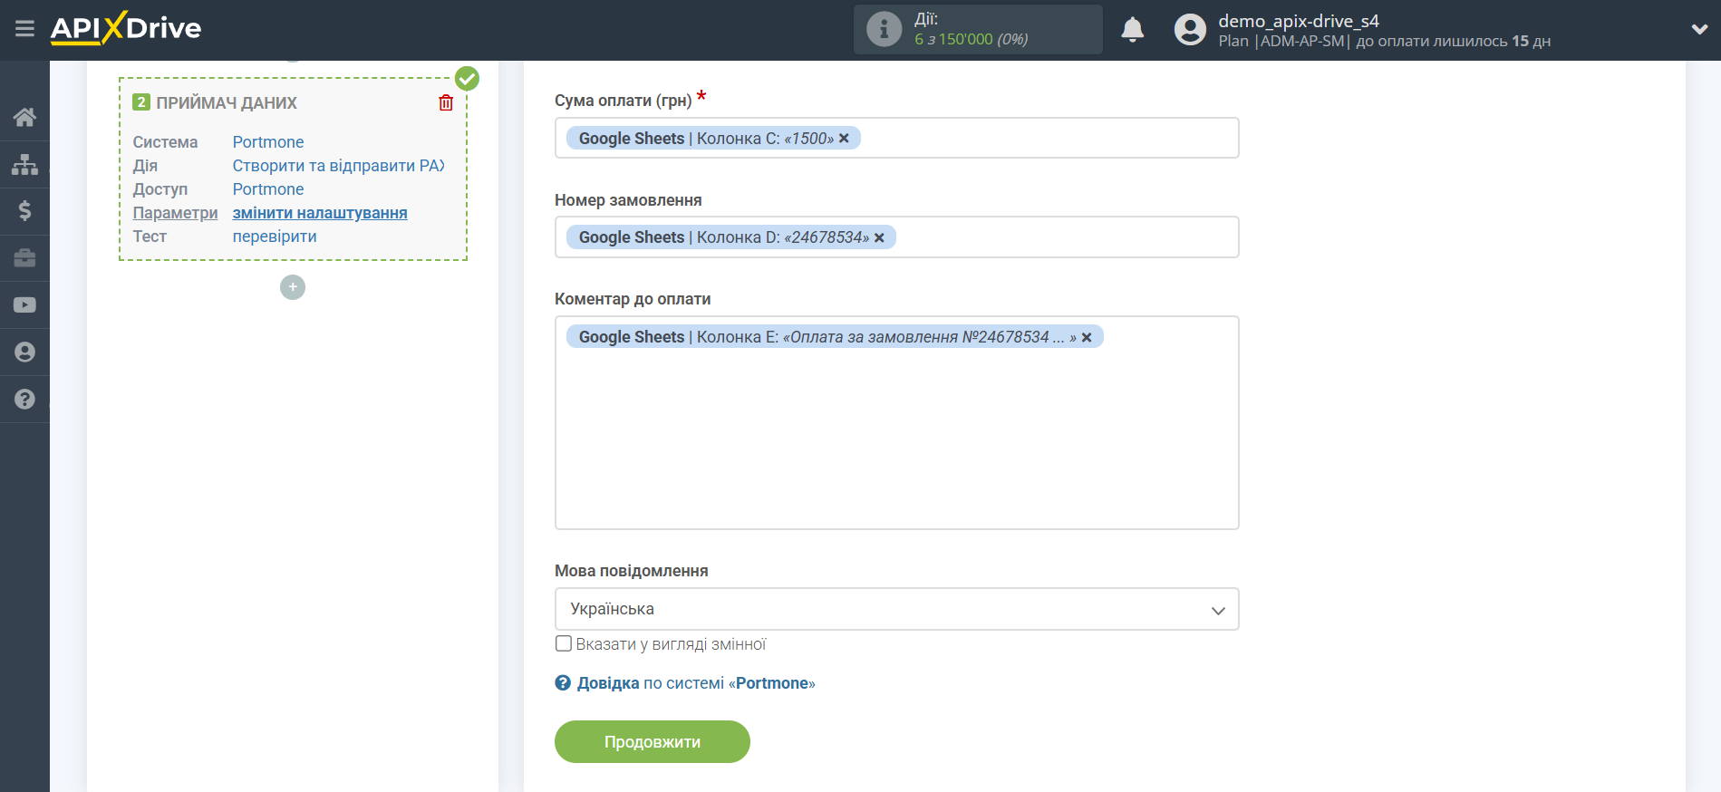Remove the Колонка C tag from payment sum
Image resolution: width=1721 pixels, height=792 pixels.
(x=844, y=139)
